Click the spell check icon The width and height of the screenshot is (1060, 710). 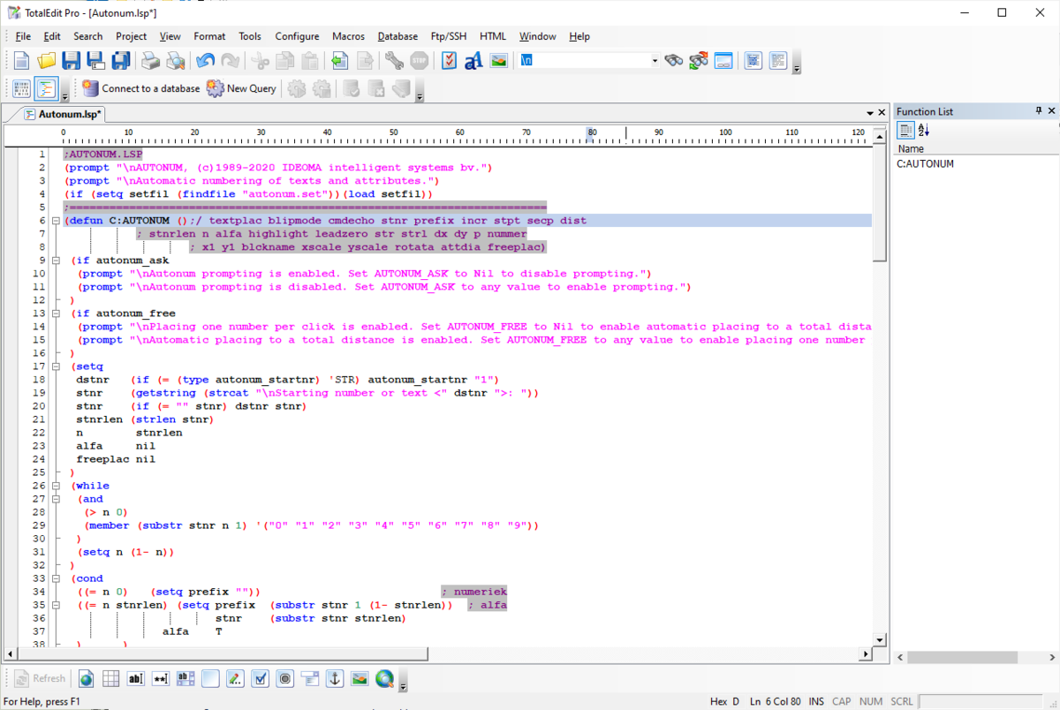[x=449, y=61]
